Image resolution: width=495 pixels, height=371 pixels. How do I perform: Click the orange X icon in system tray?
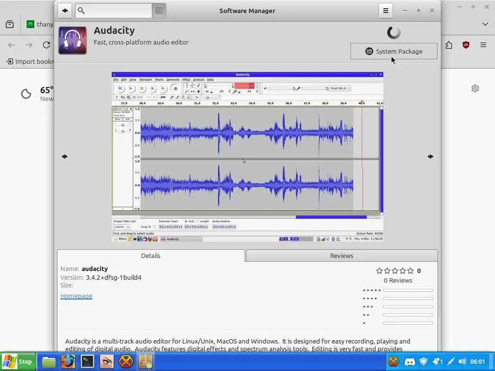393,361
